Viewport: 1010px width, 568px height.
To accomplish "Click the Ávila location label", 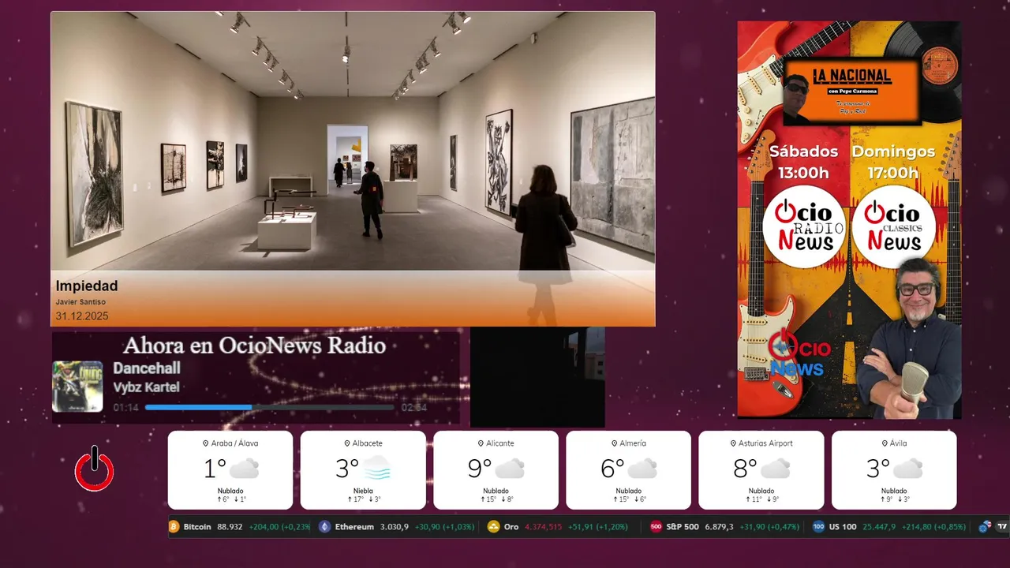I will (x=894, y=443).
